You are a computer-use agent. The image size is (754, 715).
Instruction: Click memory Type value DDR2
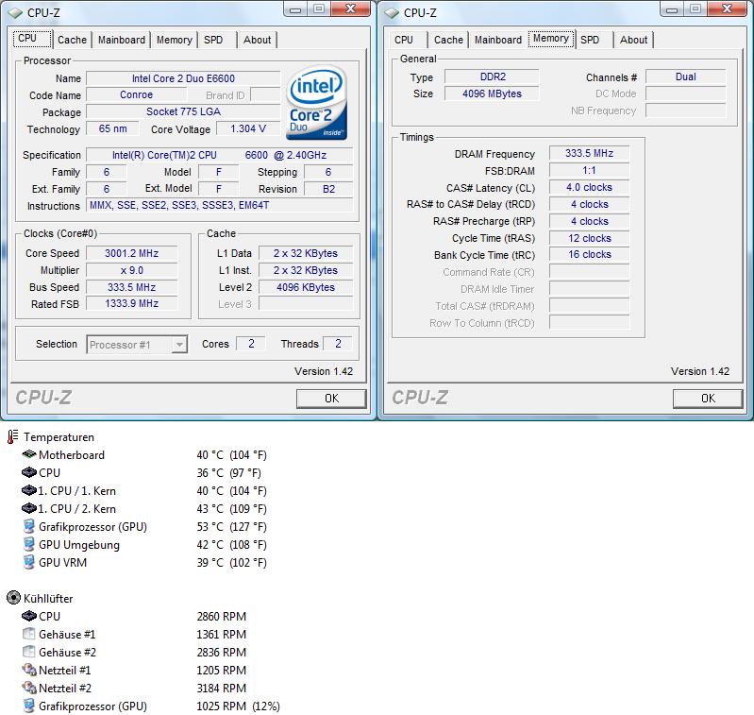(493, 77)
